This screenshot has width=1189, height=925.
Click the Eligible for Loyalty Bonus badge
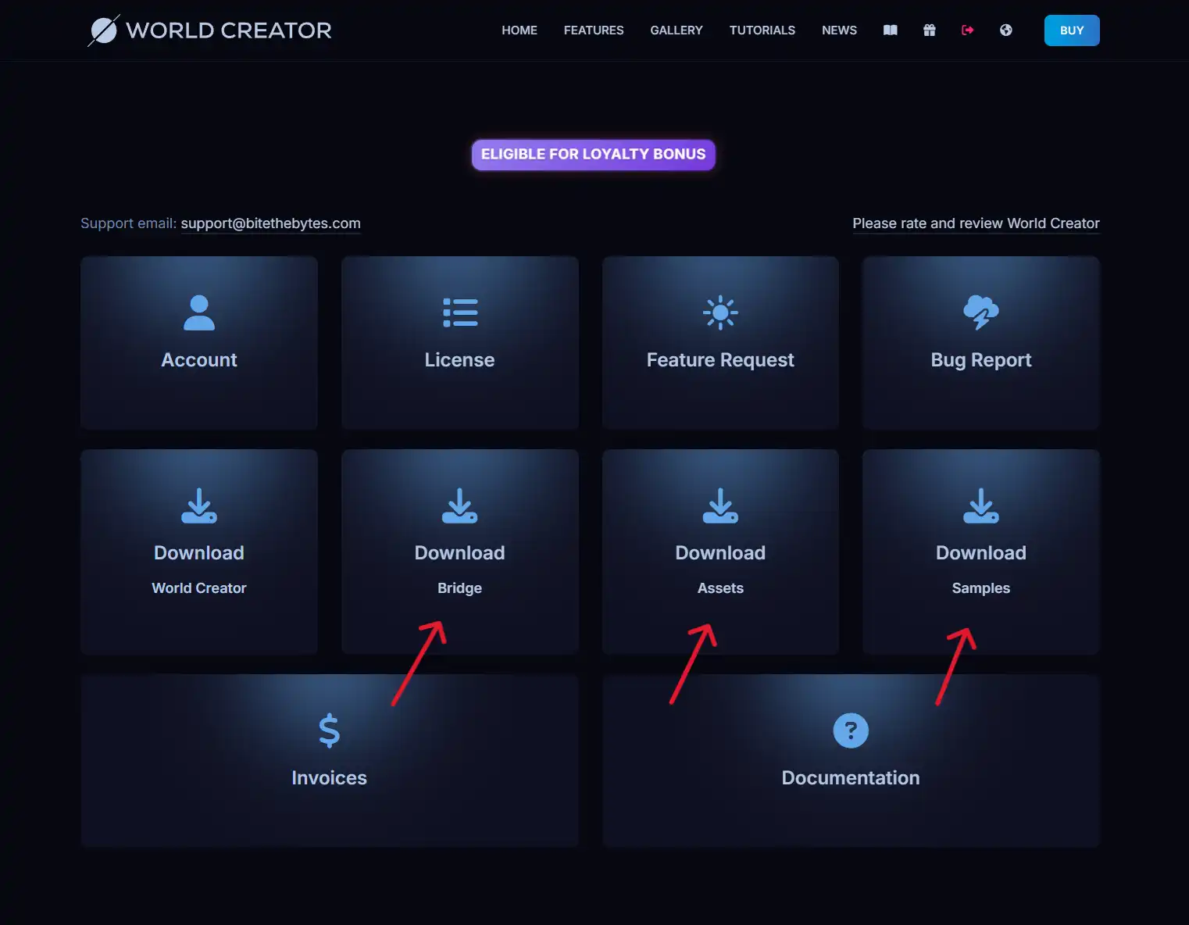tap(593, 155)
